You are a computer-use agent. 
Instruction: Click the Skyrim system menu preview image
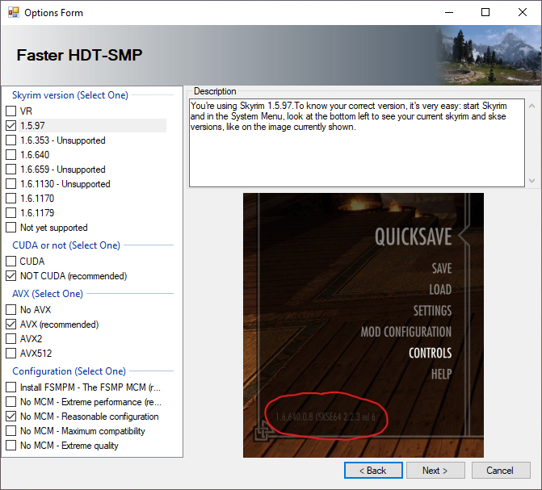(363, 325)
